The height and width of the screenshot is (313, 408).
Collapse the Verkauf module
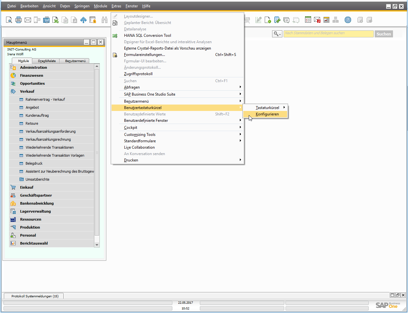pos(27,91)
